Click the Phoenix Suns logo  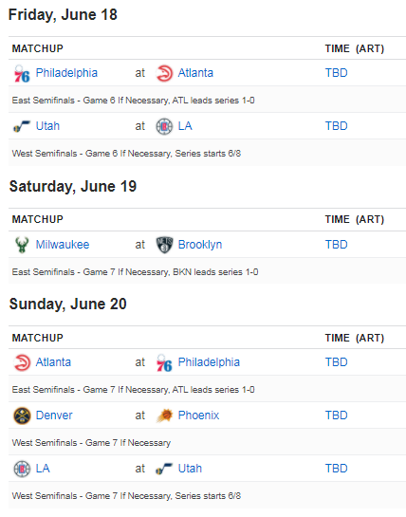[164, 415]
